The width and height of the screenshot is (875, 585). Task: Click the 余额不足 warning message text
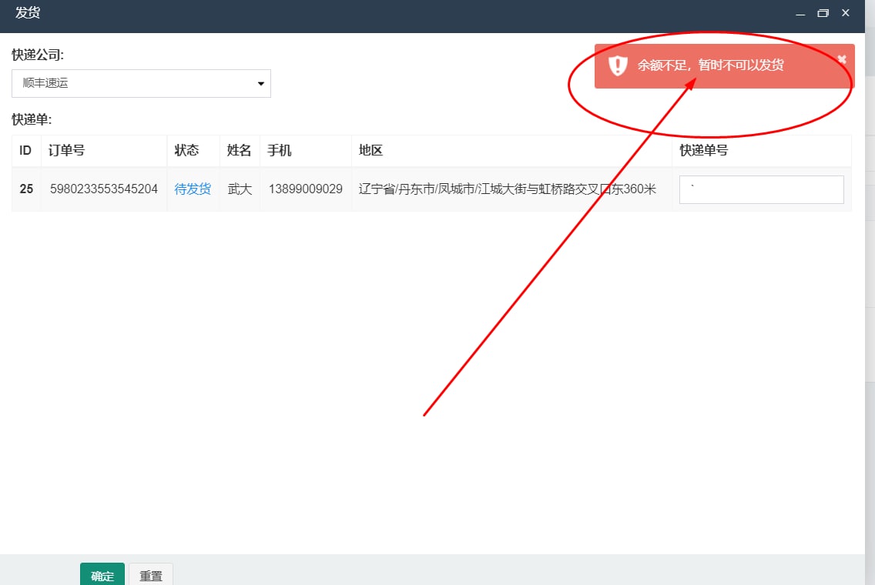point(710,65)
